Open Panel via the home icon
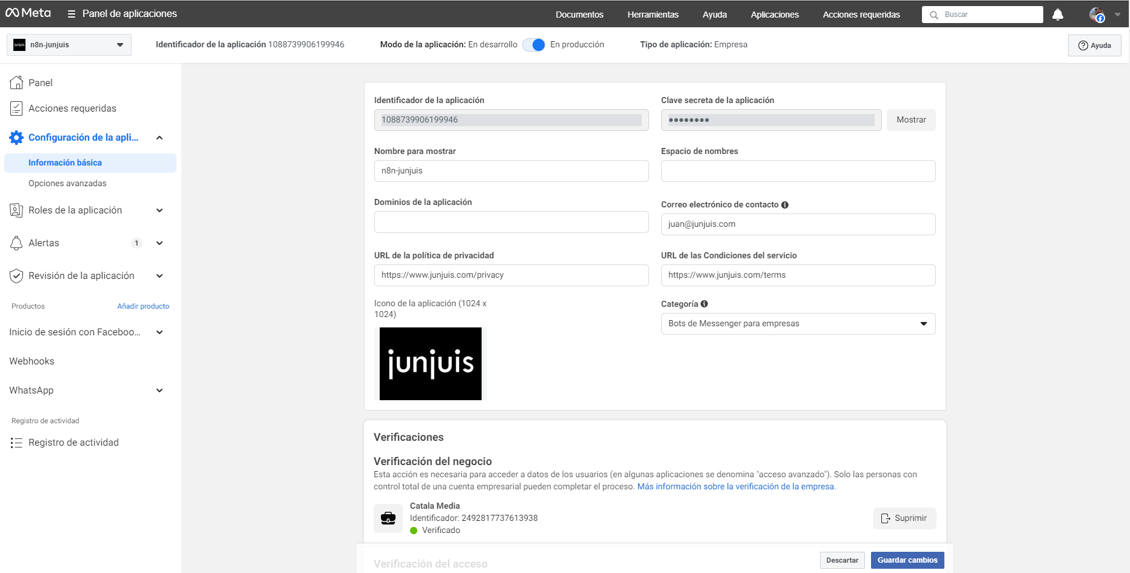1130x573 pixels. point(16,82)
